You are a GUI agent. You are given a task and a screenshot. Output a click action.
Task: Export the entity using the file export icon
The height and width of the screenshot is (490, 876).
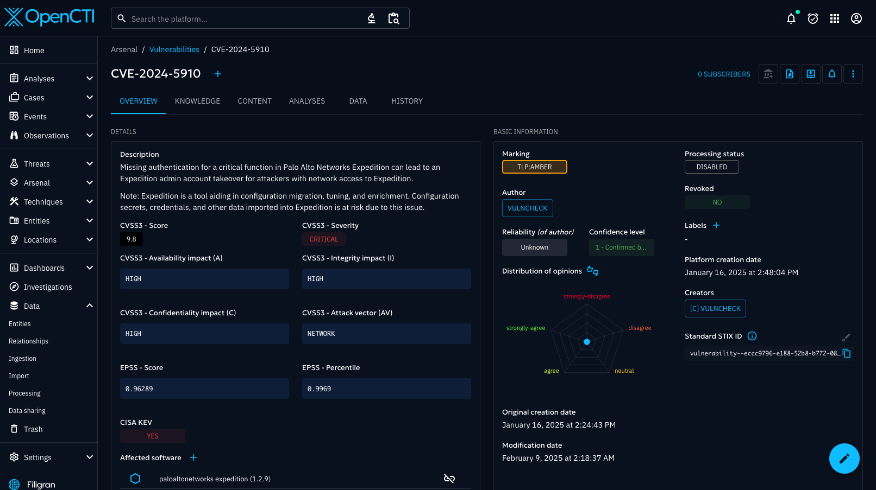click(x=789, y=74)
